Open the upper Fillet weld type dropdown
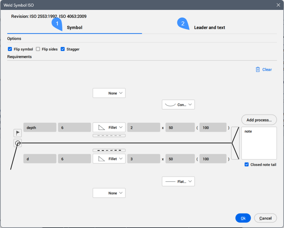284x228 pixels. (109, 127)
